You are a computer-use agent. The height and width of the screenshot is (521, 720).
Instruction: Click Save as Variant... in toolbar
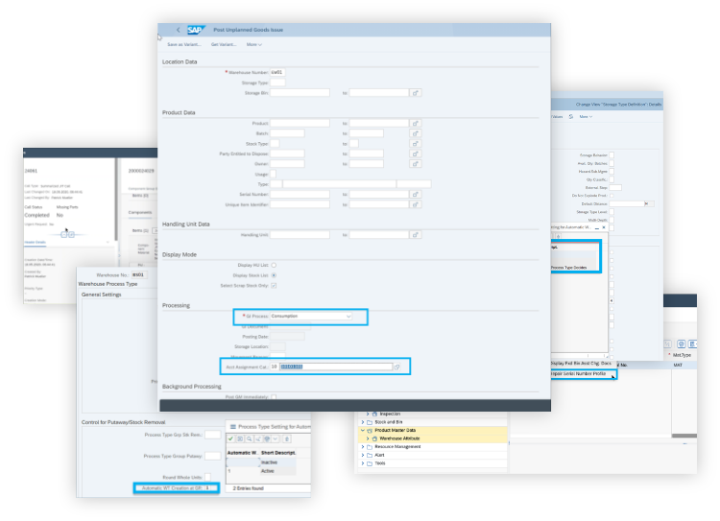[x=184, y=44]
